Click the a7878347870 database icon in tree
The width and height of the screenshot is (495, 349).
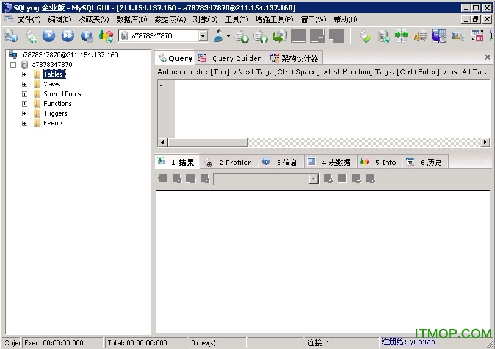click(x=25, y=65)
